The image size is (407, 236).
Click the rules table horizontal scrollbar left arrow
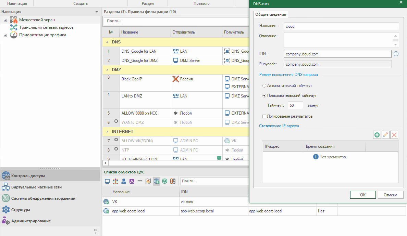click(x=106, y=163)
